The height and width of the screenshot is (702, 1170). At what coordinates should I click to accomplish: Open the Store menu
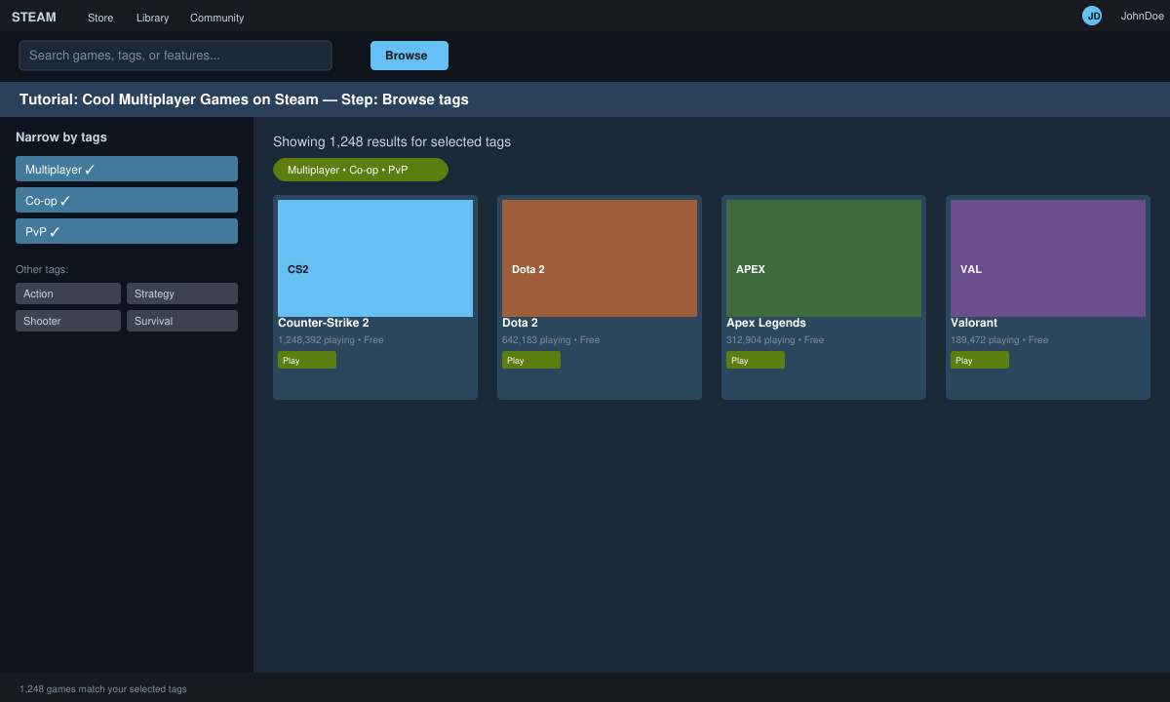click(x=100, y=18)
